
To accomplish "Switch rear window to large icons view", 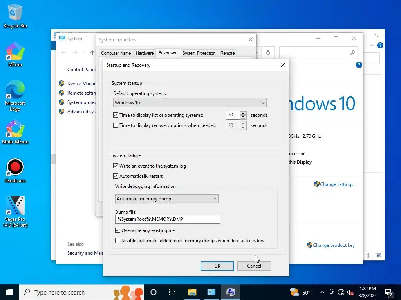I will pos(379,255).
